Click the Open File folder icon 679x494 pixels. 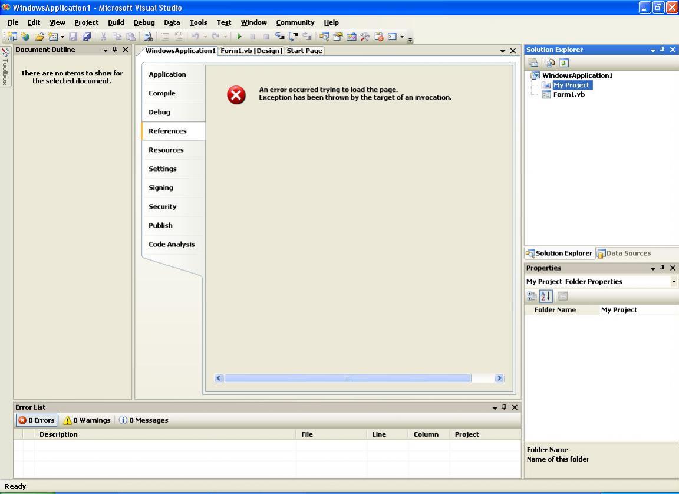click(x=39, y=37)
